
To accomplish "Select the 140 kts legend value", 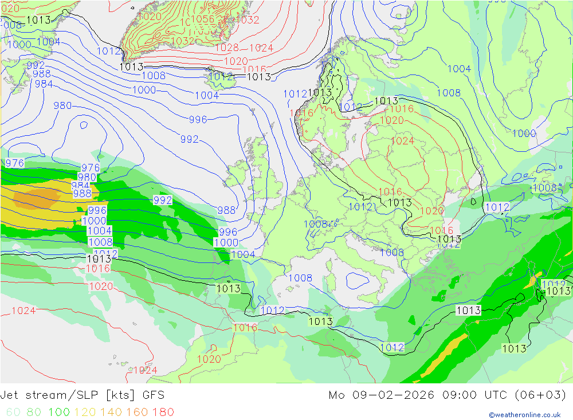I will pos(111,412).
